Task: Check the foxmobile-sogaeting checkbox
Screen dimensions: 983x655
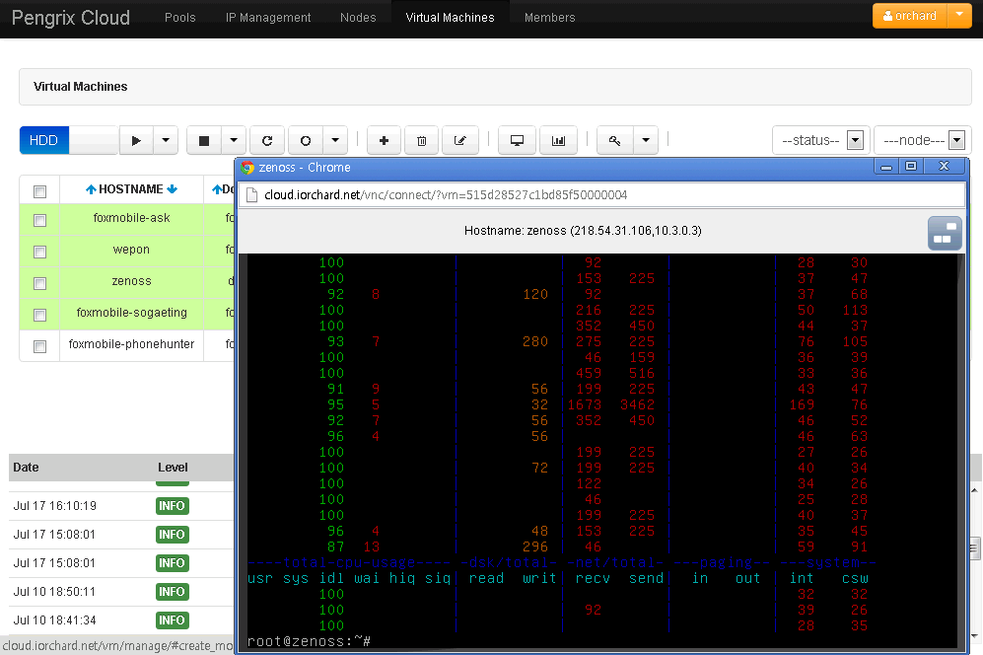Action: (39, 315)
